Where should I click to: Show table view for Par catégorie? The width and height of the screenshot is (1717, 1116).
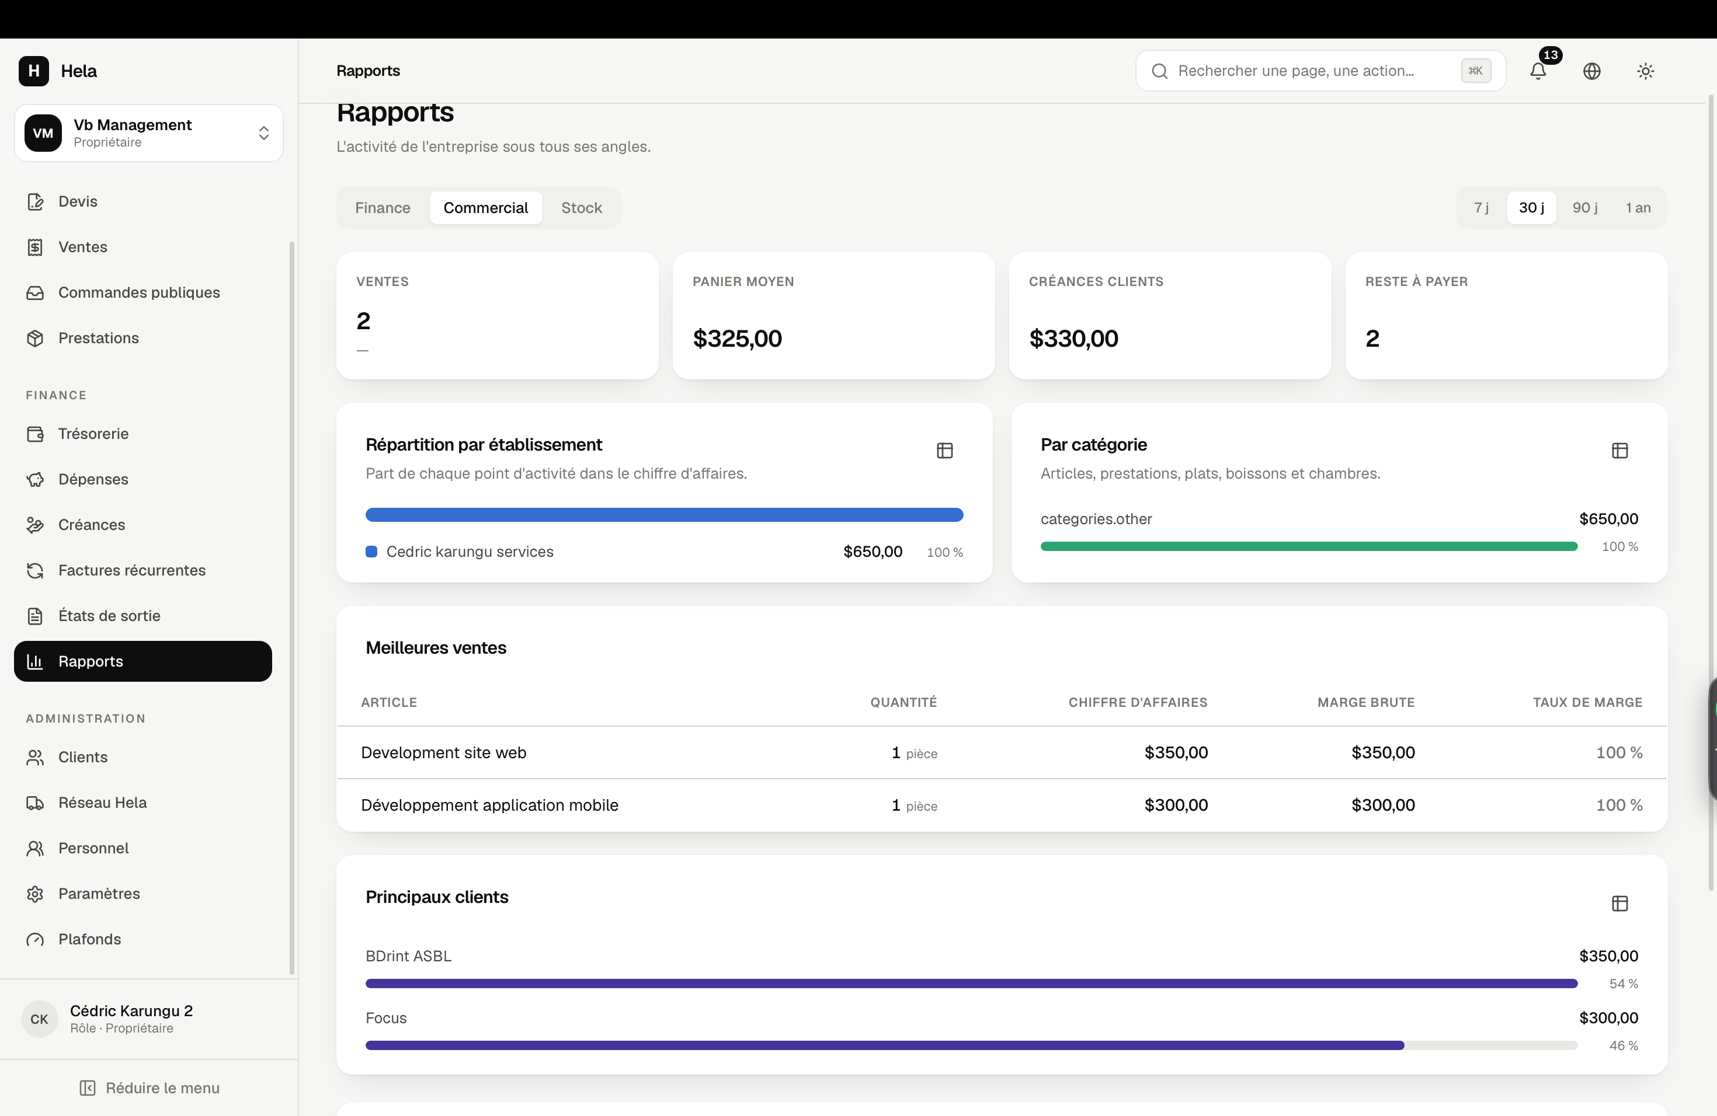click(x=1619, y=450)
